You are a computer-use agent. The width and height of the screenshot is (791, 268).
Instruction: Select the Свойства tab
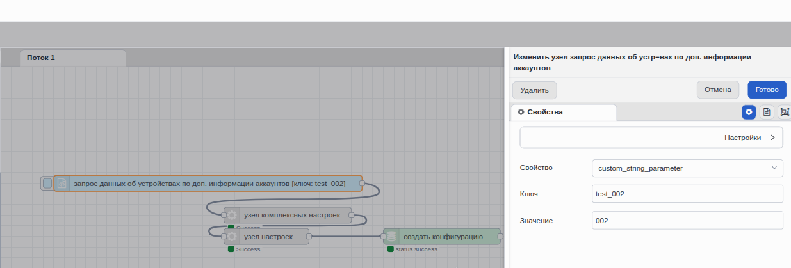tap(564, 112)
